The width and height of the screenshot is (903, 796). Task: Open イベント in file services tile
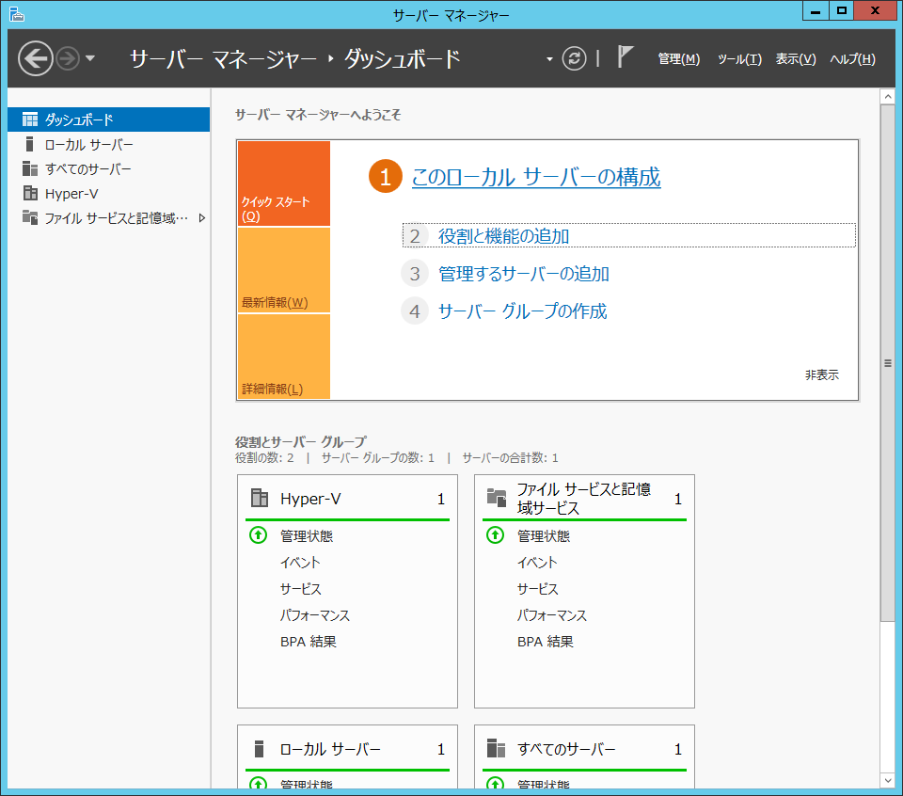(x=537, y=563)
